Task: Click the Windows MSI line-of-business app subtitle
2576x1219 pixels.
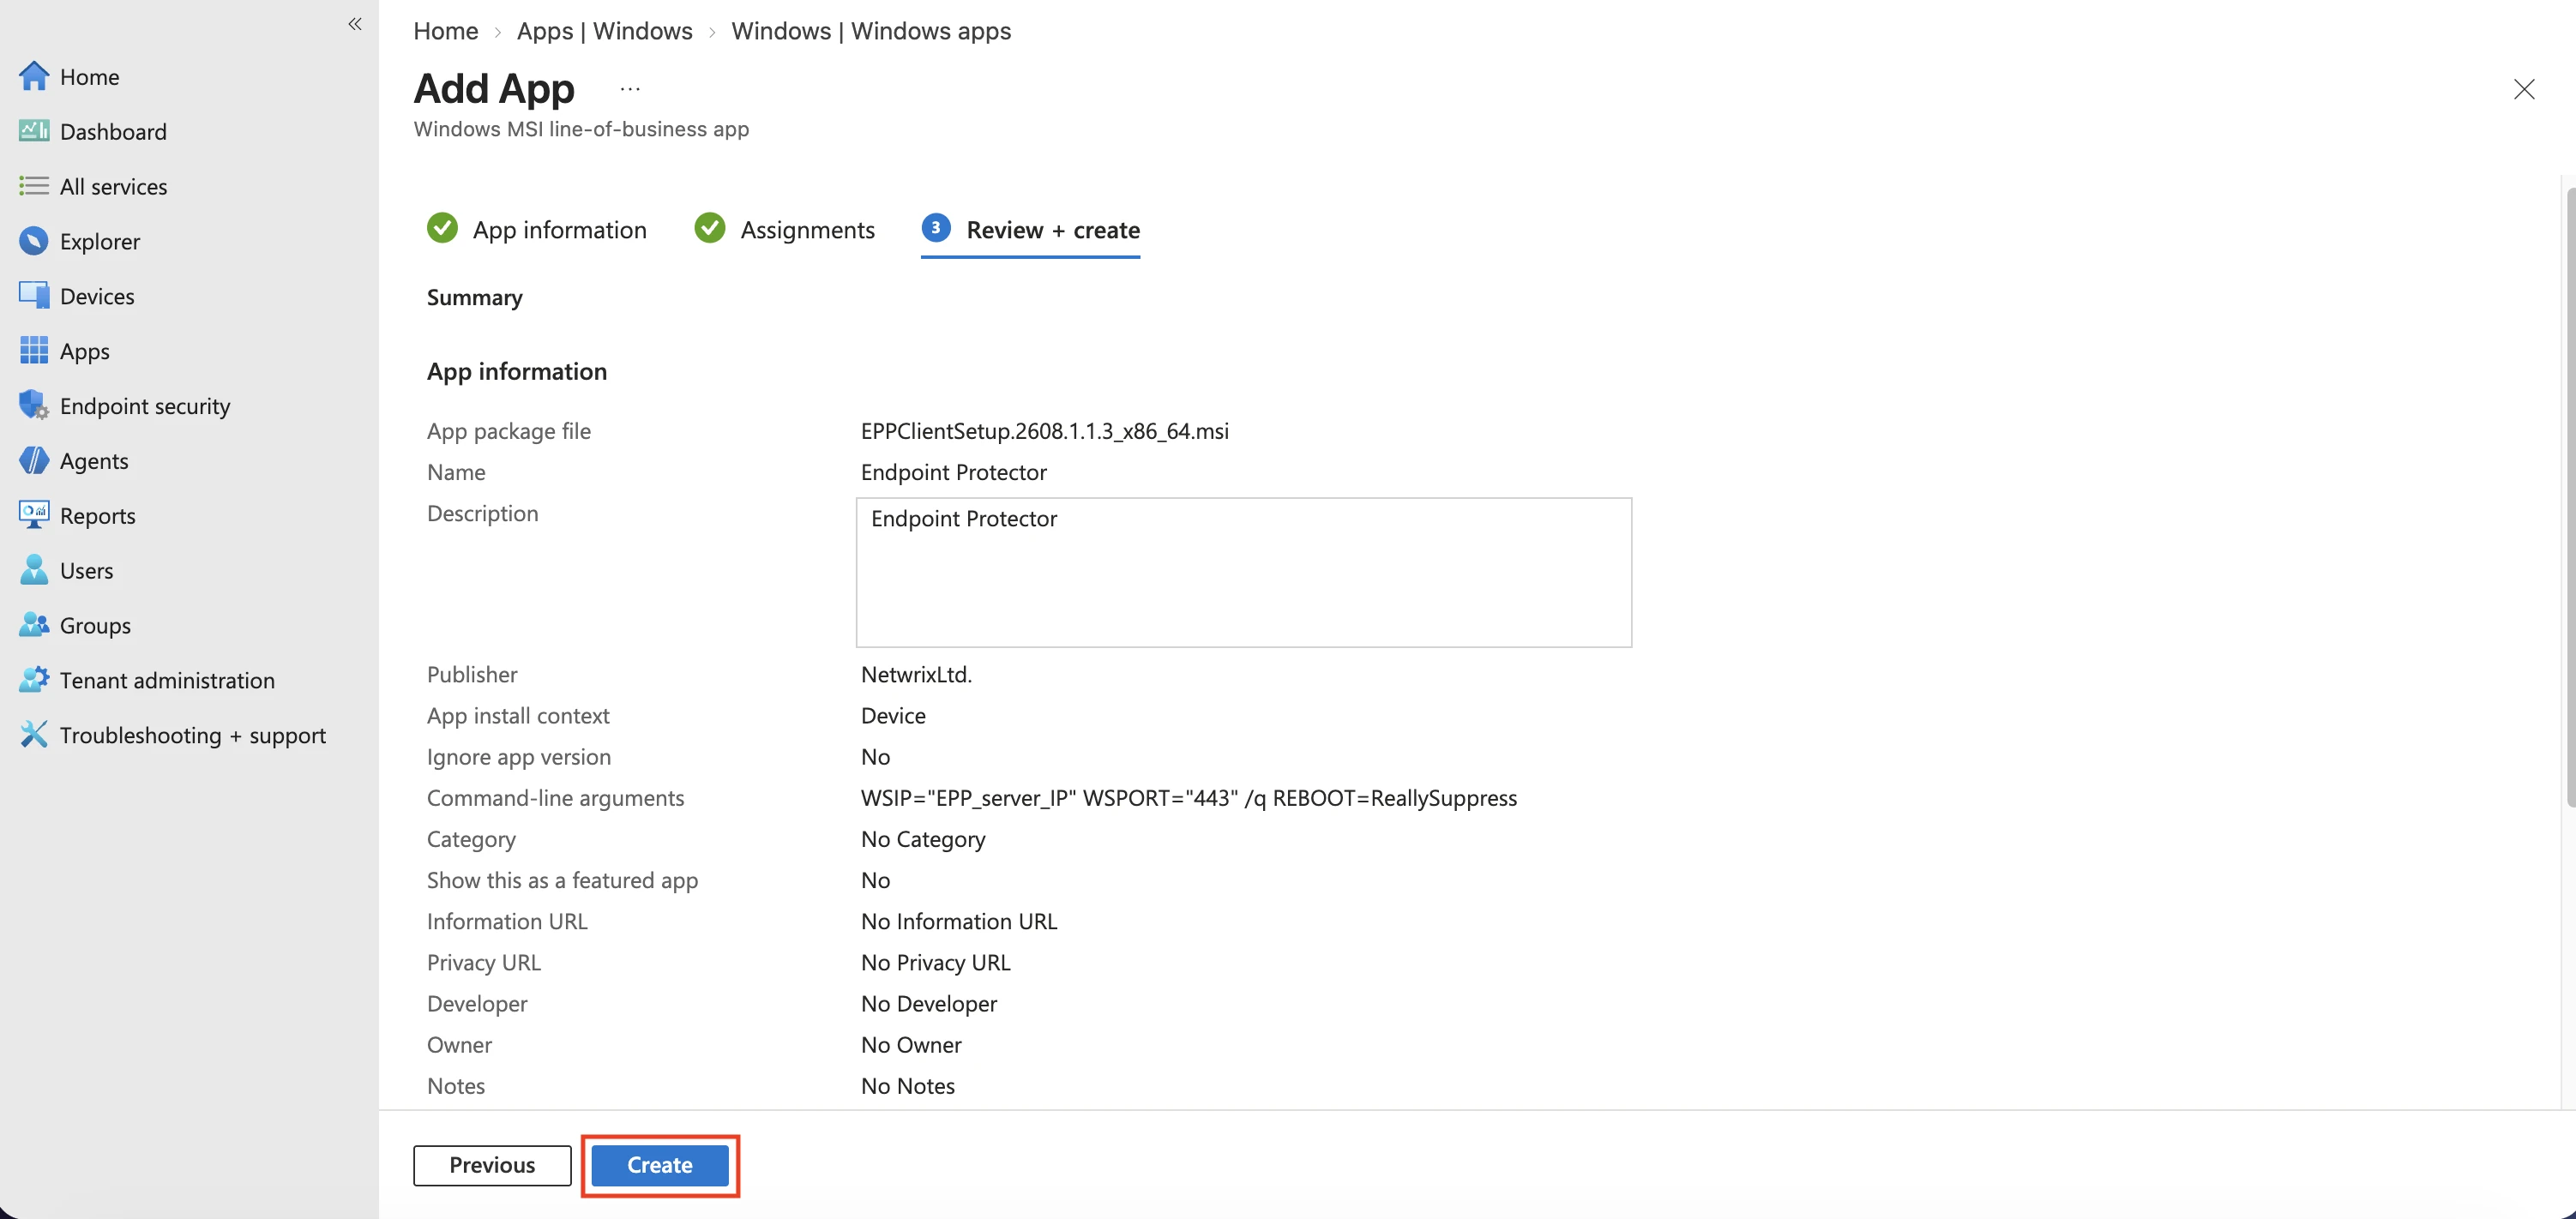Action: click(x=581, y=129)
